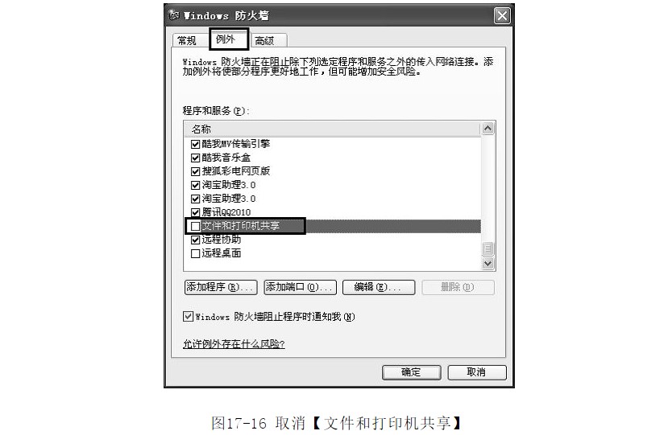The height and width of the screenshot is (435, 668).
Task: Check the 远程桌面 checkbox
Action: [196, 253]
